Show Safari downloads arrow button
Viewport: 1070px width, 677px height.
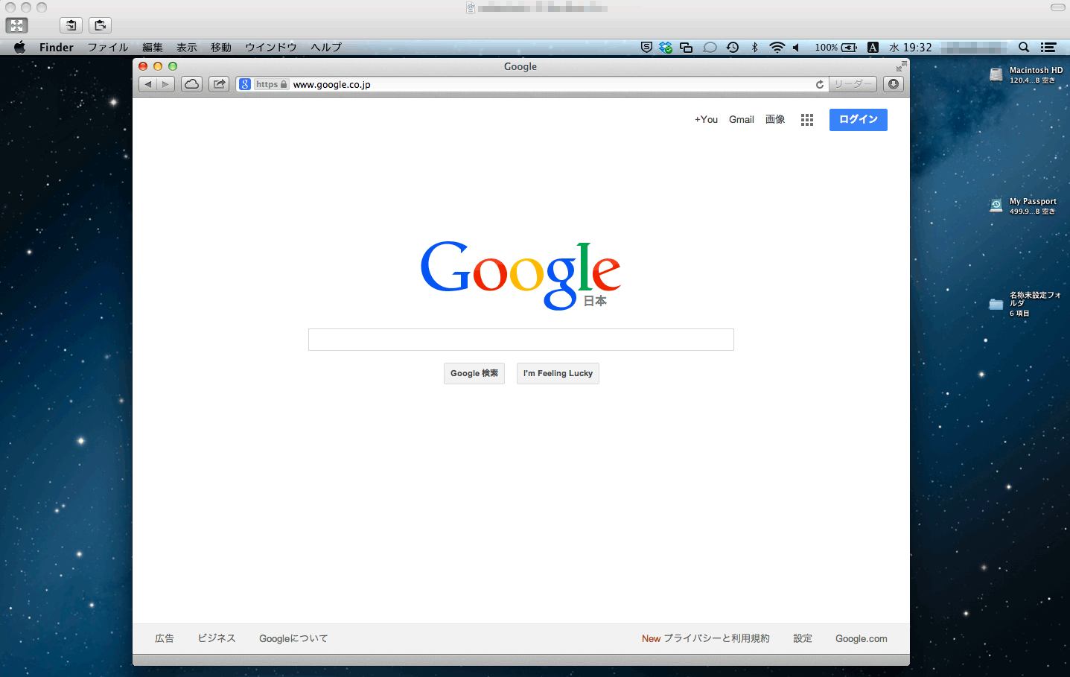(894, 84)
